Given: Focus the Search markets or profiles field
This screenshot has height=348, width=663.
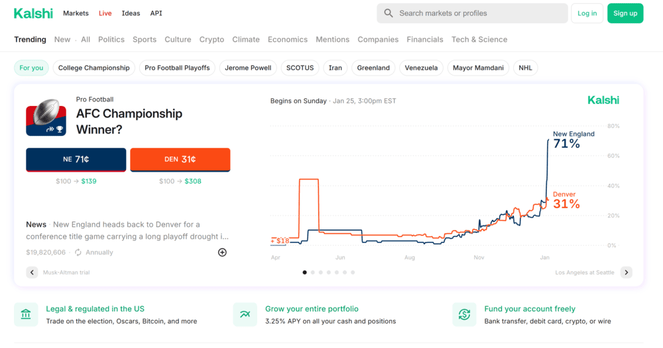Looking at the screenshot, I should pyautogui.click(x=472, y=13).
